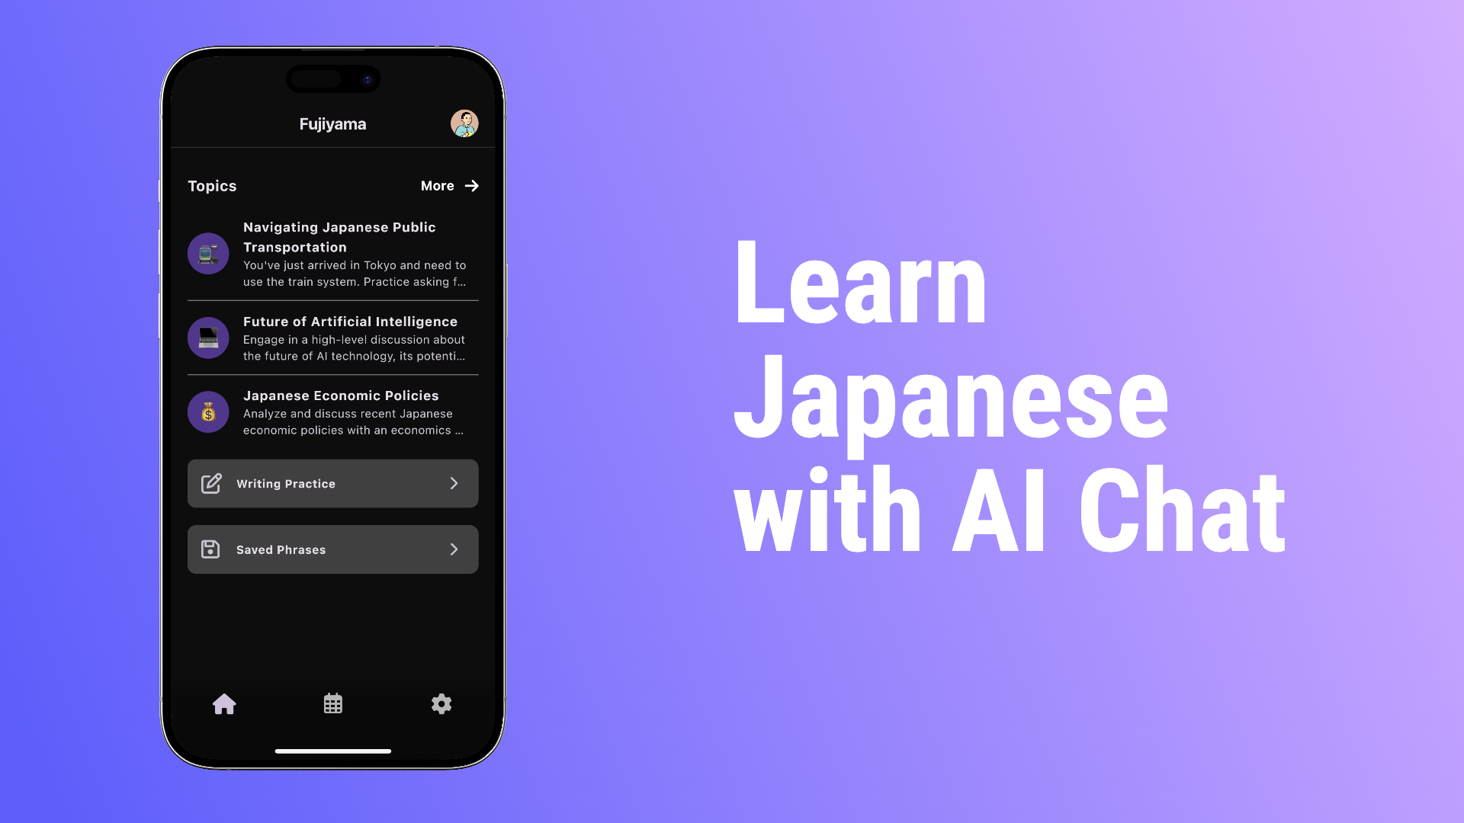Click the More link in Topics
1464x823 pixels.
449,185
